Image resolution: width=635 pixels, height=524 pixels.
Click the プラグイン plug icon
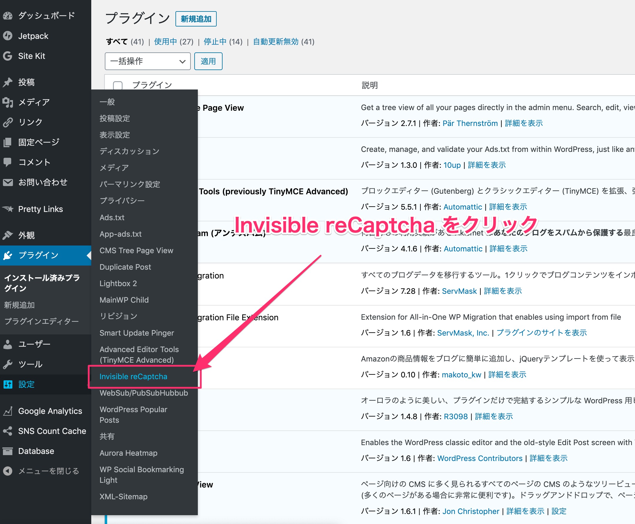(8, 255)
